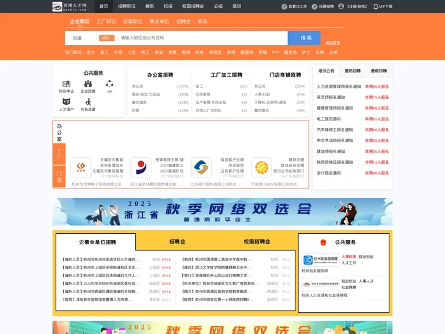Go to 首页 in the top navigation
The height and width of the screenshot is (334, 445).
point(104,6)
